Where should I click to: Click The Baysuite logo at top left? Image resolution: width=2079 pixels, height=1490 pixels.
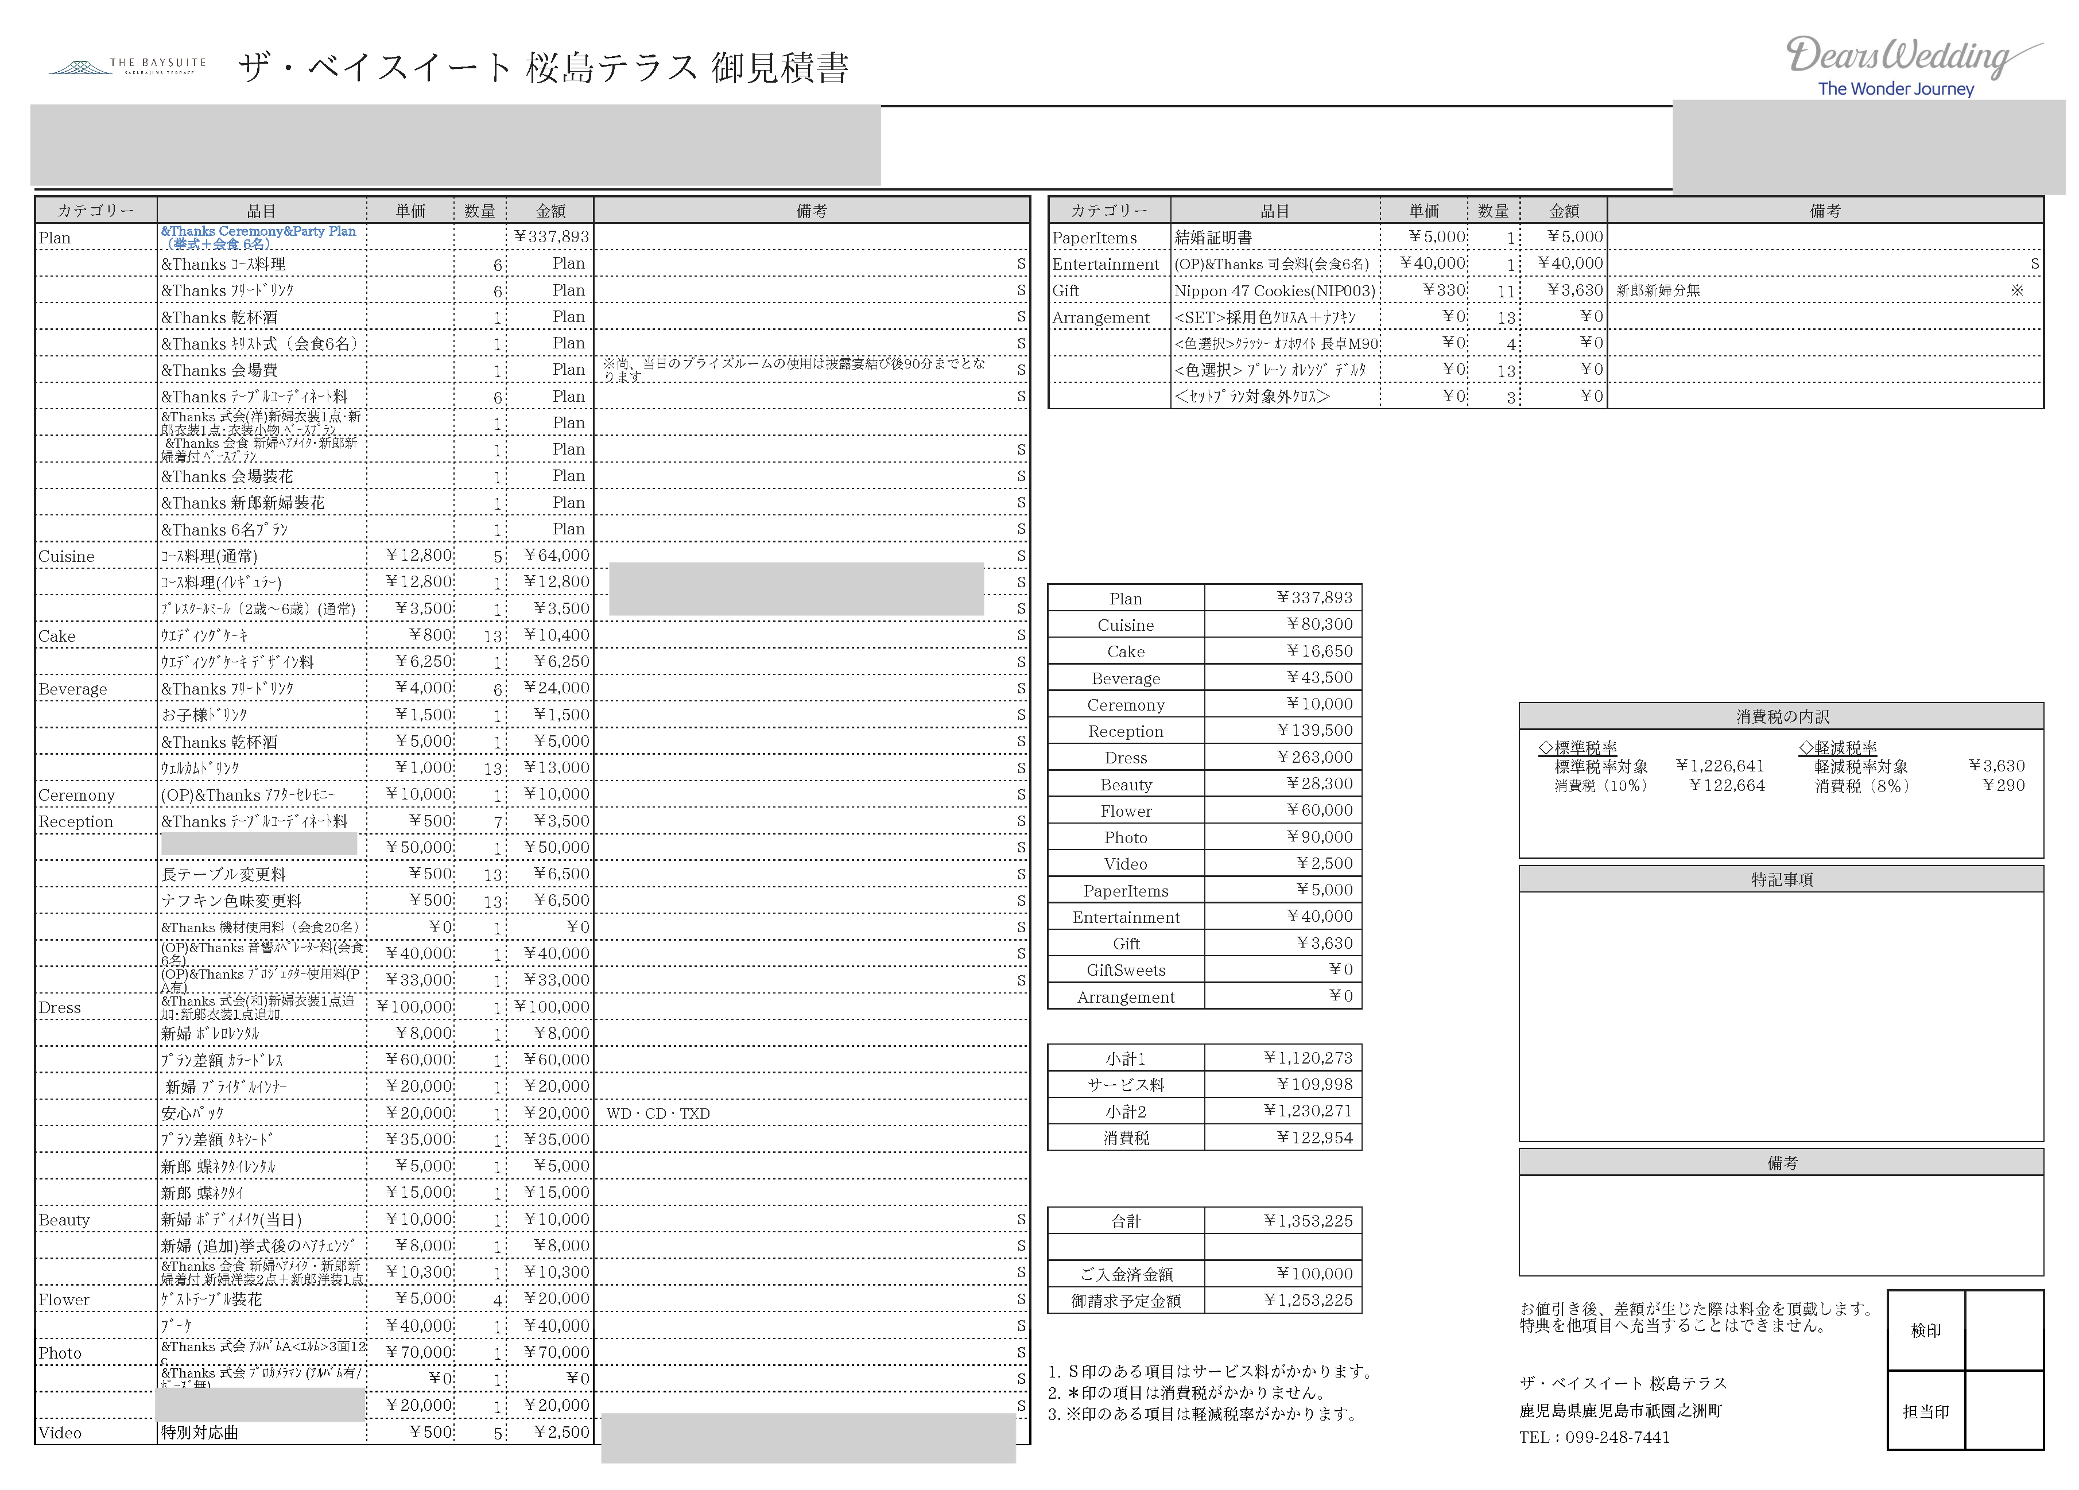tap(126, 66)
